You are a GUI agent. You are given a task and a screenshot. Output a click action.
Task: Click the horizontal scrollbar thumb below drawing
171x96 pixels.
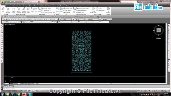[x=134, y=83]
